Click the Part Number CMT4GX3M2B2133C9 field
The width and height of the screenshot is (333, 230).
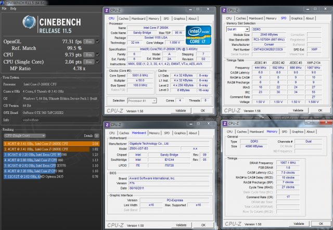click(x=268, y=49)
